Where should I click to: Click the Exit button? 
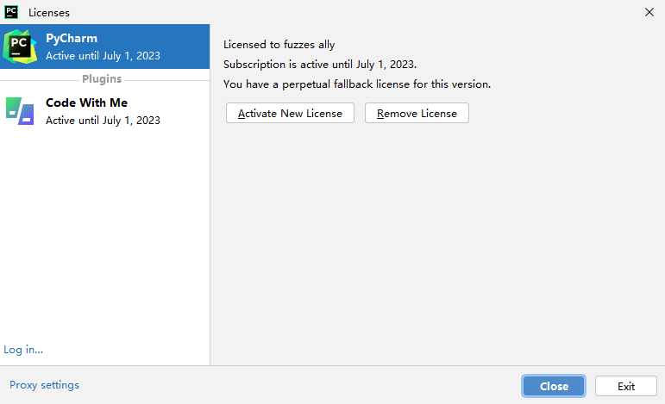click(626, 386)
